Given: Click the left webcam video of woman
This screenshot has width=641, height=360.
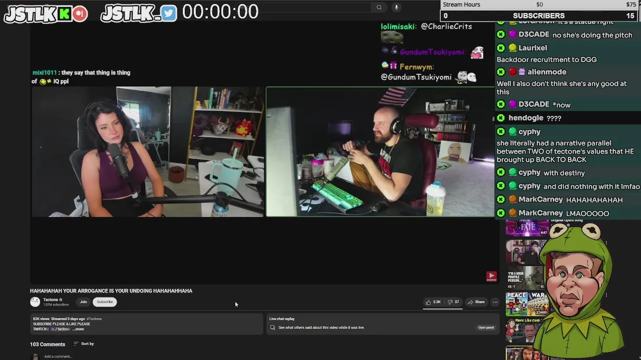Looking at the screenshot, I should (148, 151).
